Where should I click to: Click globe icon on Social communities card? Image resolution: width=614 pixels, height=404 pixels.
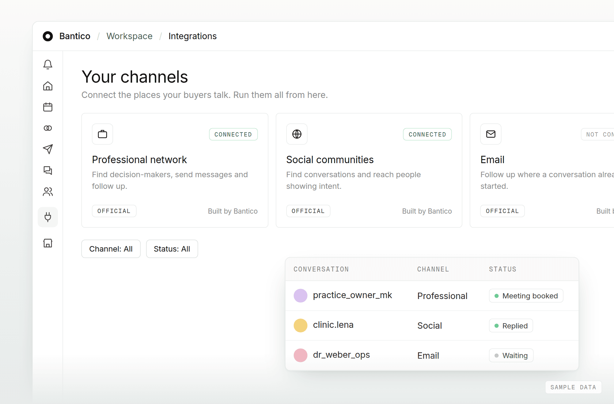[297, 134]
